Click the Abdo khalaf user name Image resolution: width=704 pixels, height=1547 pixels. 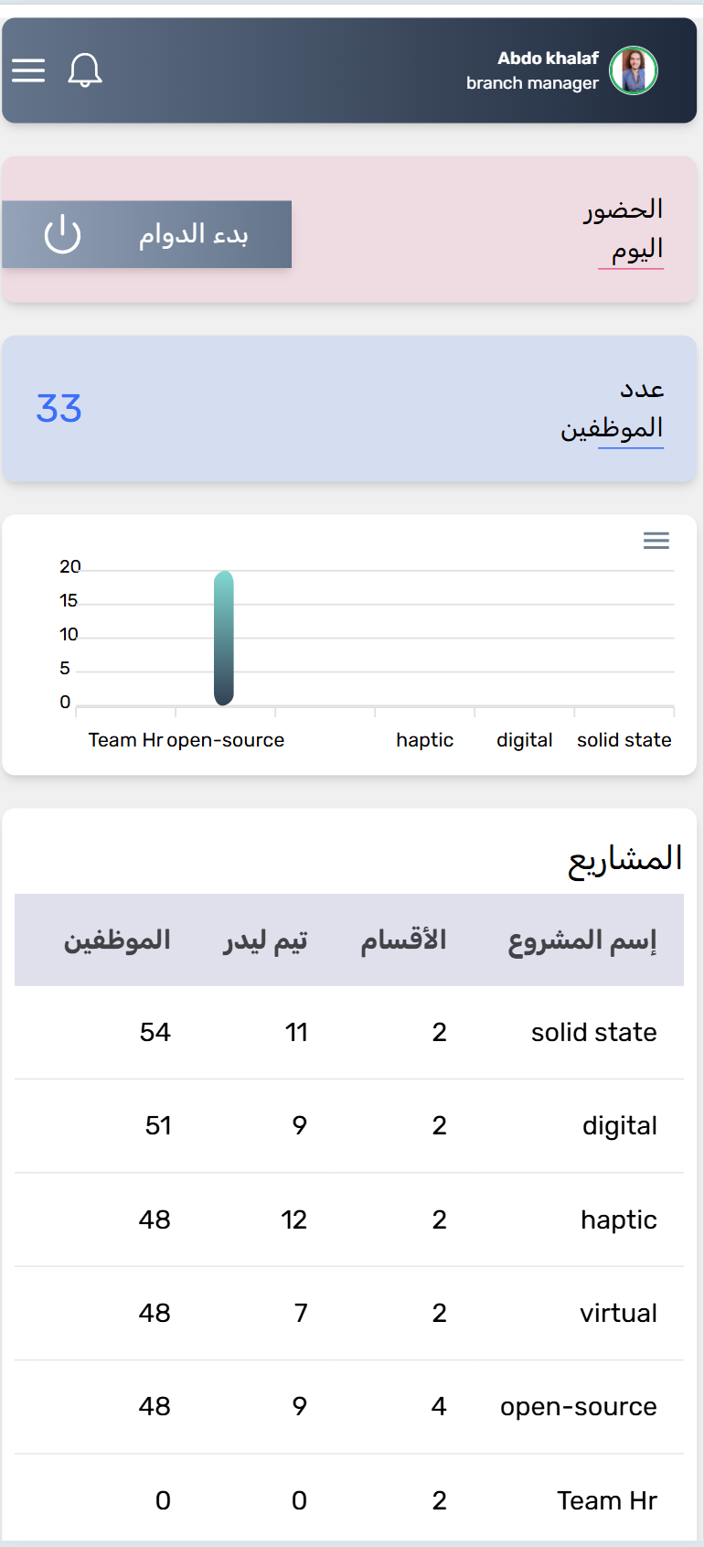pyautogui.click(x=548, y=59)
